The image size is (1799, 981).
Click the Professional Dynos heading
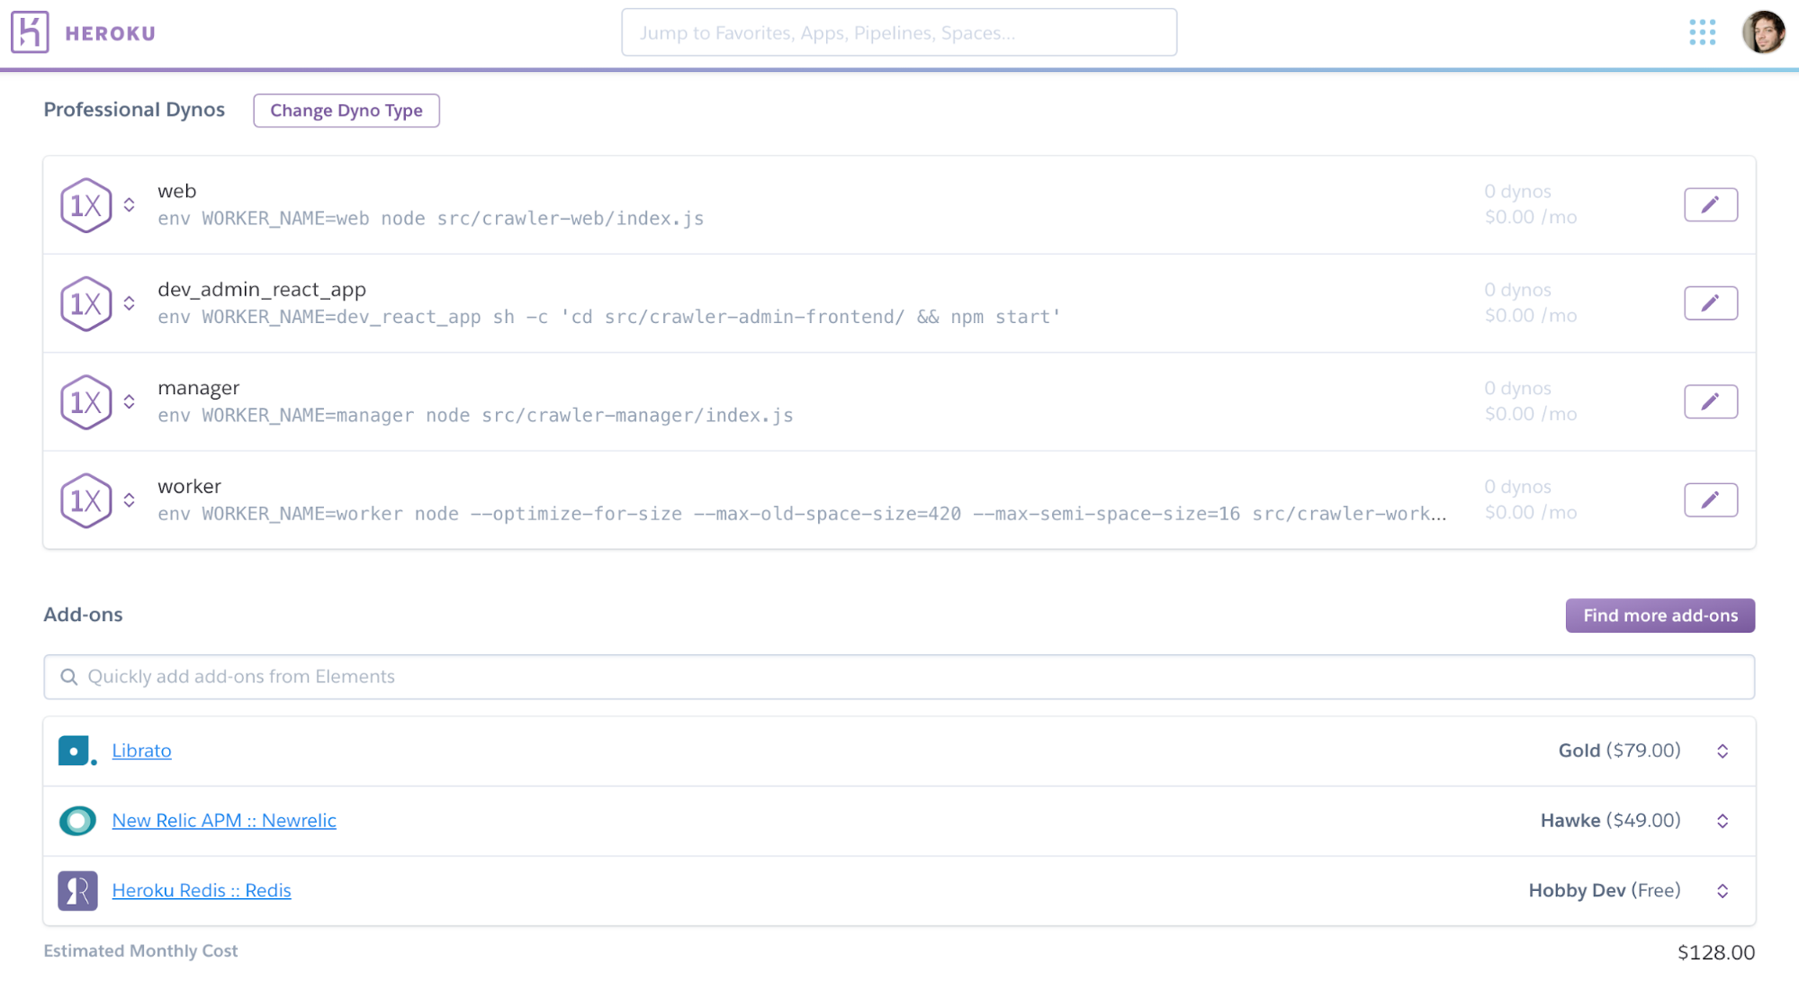point(134,110)
